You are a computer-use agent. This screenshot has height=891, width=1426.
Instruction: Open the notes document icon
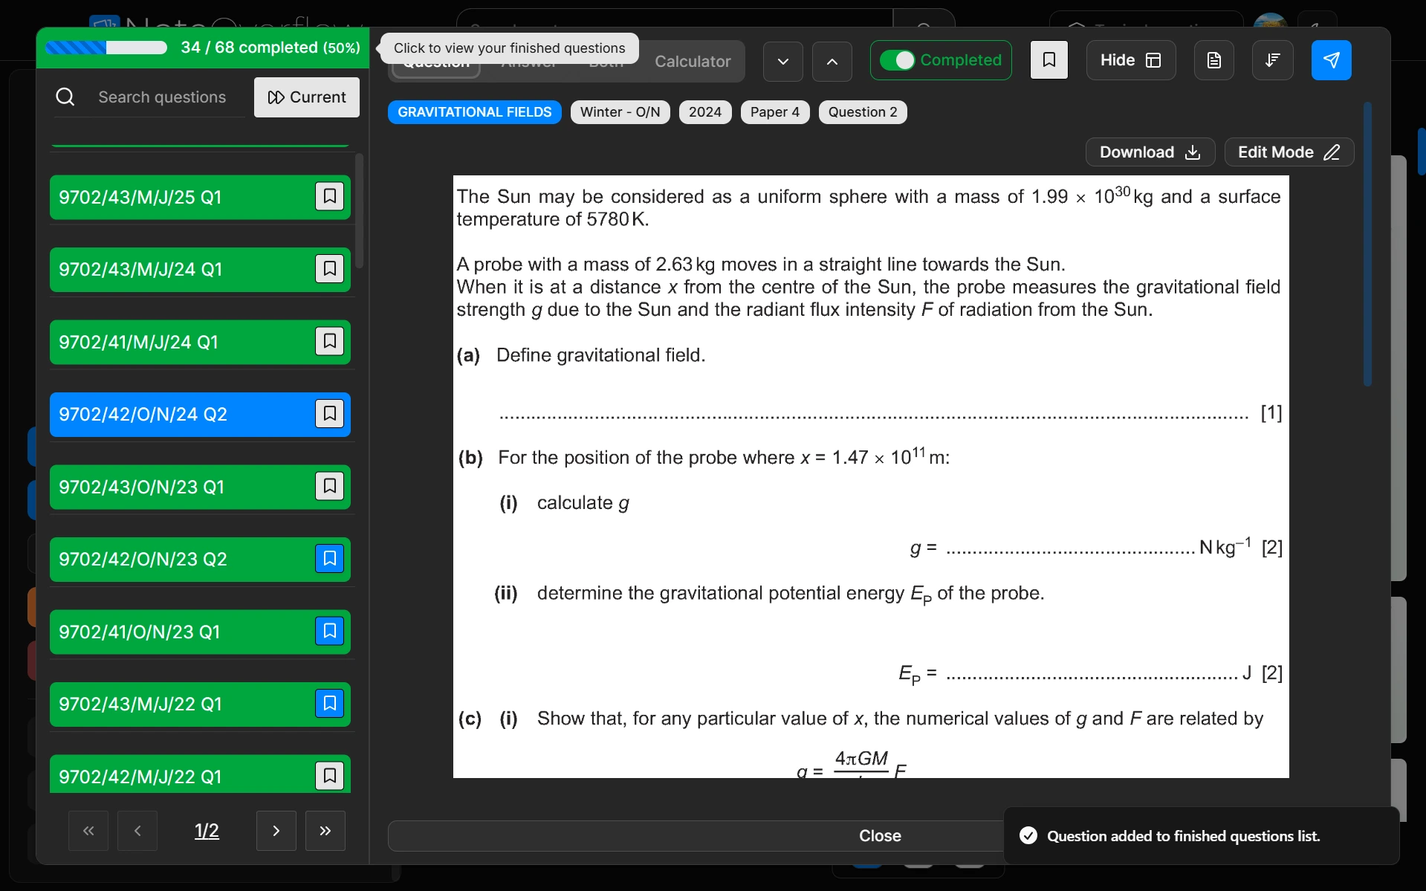tap(1213, 60)
